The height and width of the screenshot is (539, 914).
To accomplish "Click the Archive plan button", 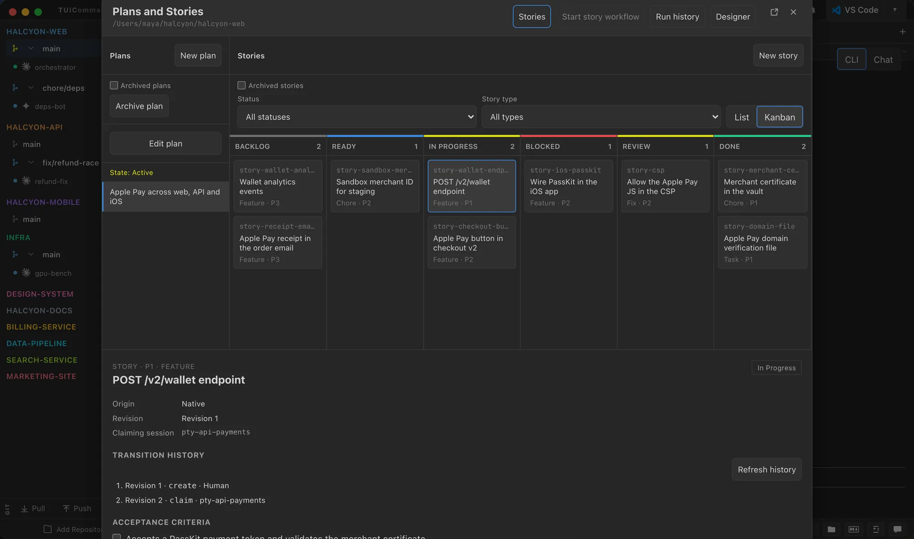I will point(139,106).
